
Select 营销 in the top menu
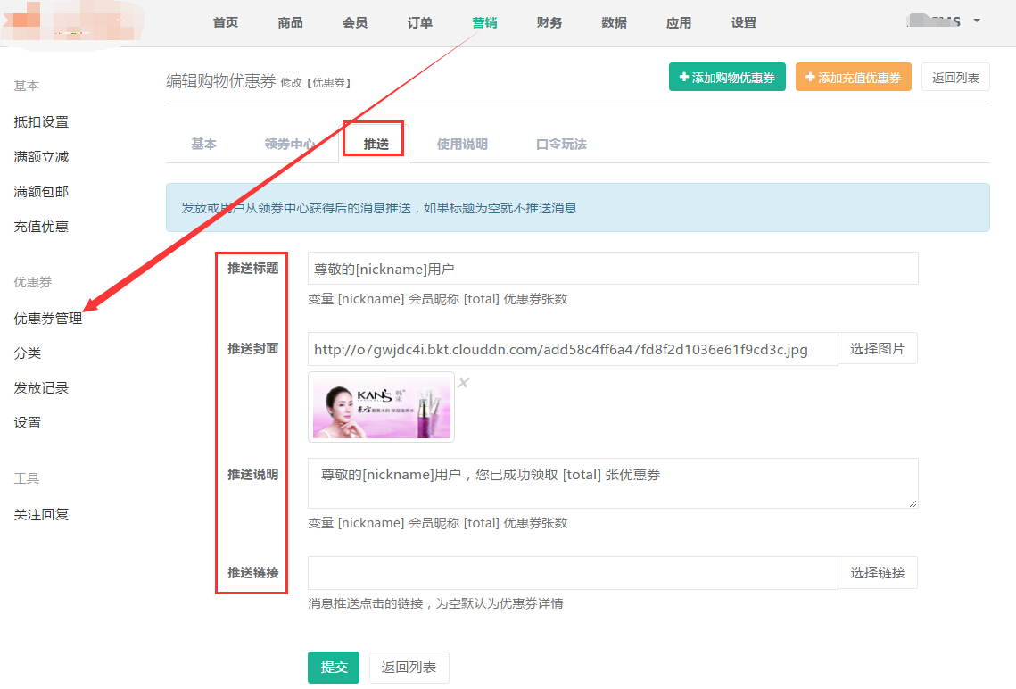[x=484, y=22]
